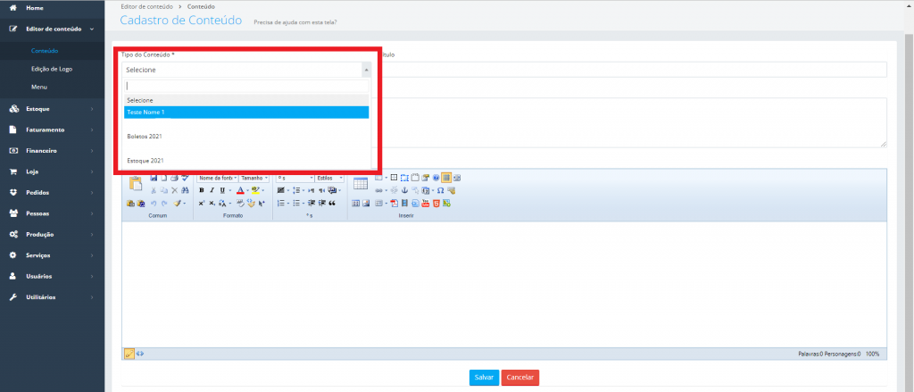Click the anchor icon in Inserir group
914x392 pixels.
coord(404,190)
